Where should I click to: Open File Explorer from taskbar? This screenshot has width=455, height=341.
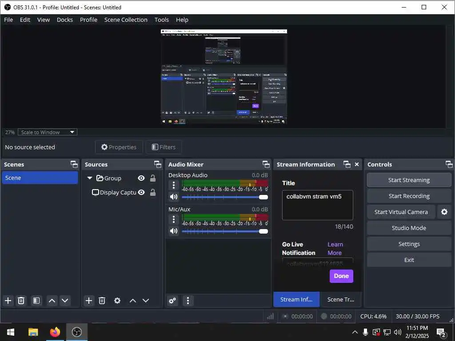coord(33,332)
